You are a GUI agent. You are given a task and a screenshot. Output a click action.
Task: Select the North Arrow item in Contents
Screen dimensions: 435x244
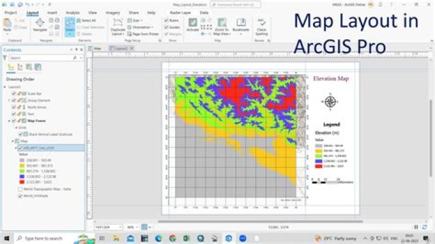37,107
